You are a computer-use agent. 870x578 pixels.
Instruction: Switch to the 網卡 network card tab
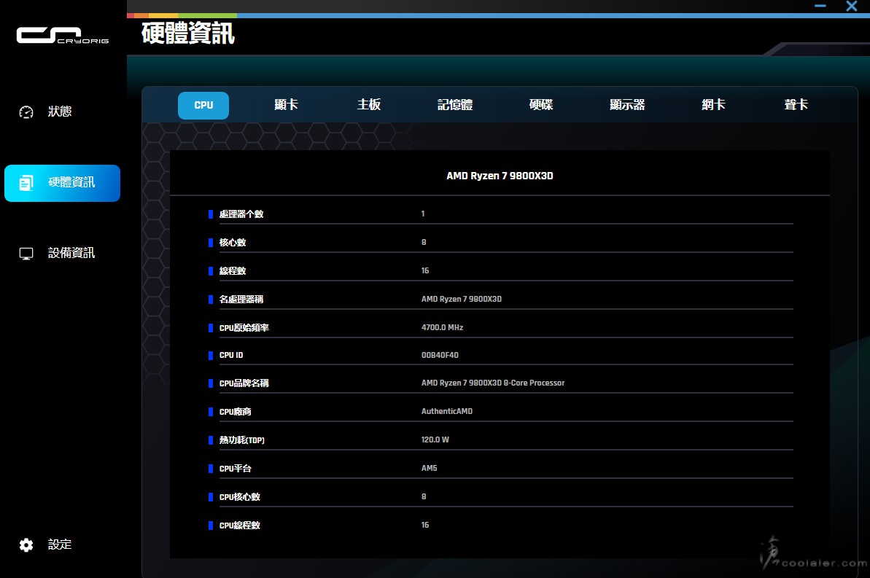[713, 105]
